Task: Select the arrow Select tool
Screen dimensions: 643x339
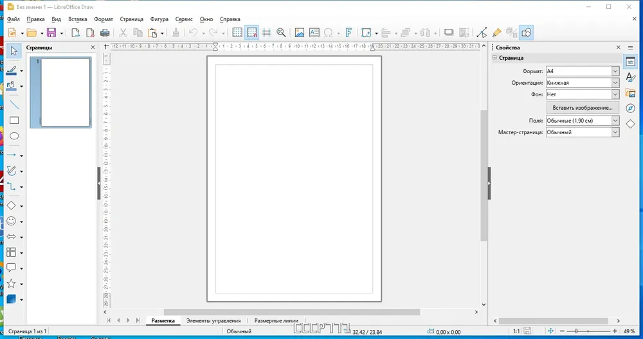Action: (x=14, y=51)
